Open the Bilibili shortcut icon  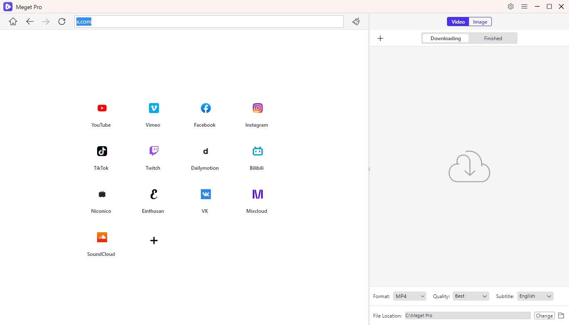(258, 151)
